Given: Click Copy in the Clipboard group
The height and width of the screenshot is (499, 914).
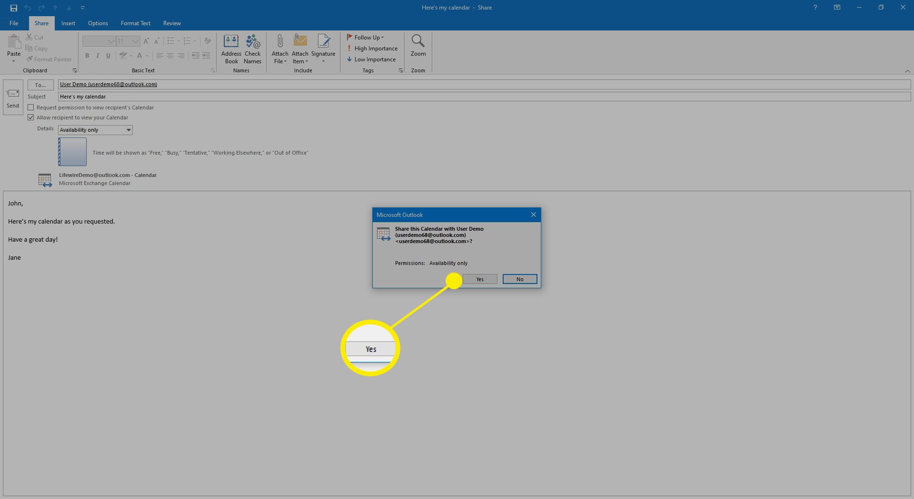Looking at the screenshot, I should click(37, 48).
